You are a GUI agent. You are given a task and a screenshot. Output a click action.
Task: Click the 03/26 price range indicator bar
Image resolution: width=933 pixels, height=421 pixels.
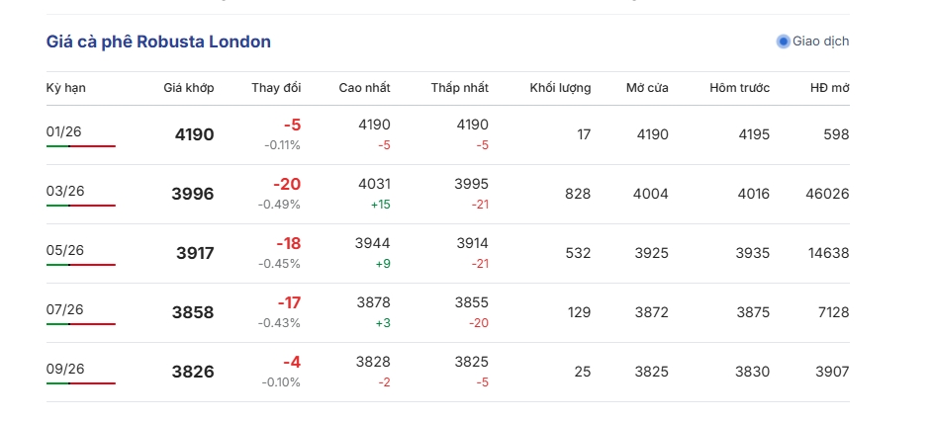(x=81, y=206)
